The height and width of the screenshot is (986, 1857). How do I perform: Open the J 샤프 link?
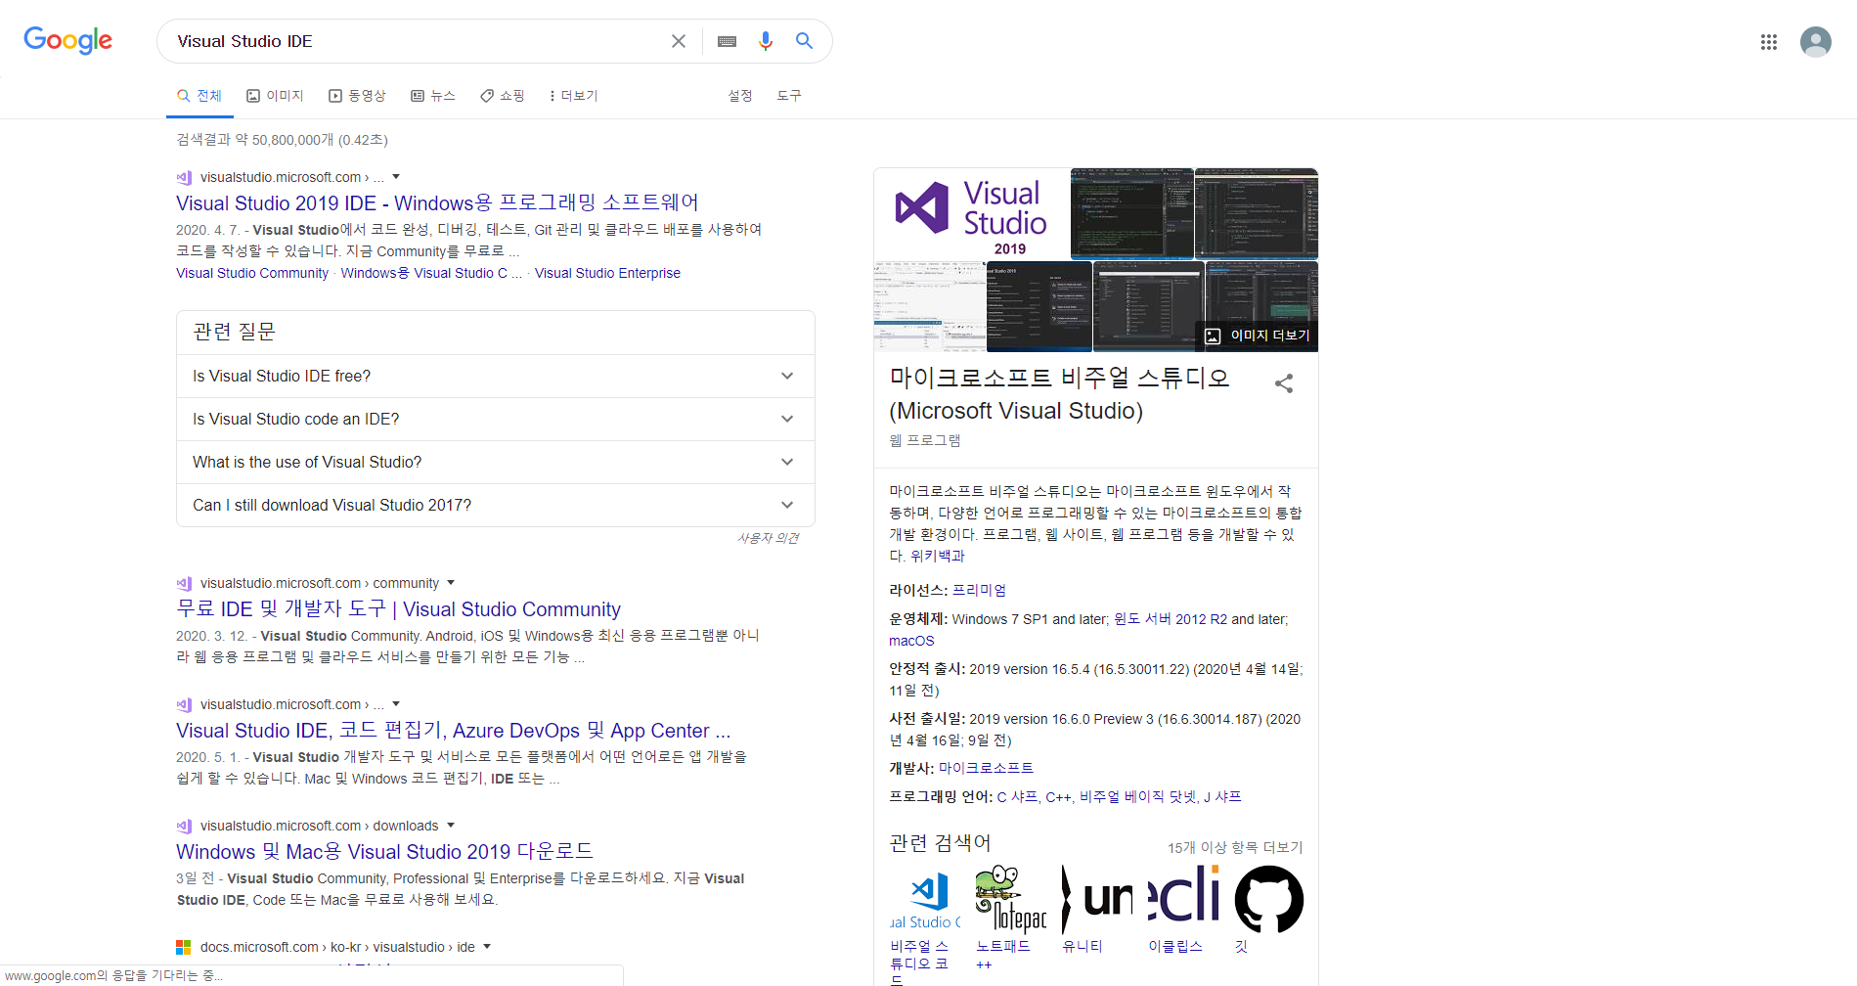click(1222, 797)
